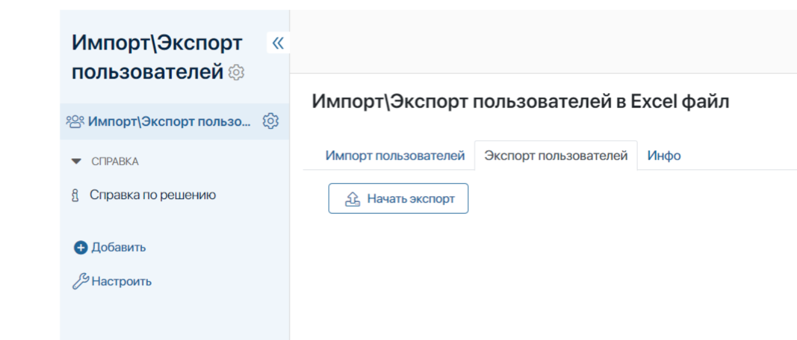
Task: Click export upload icon in Начать экспорт button
Action: (x=353, y=199)
